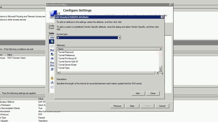
Task: Select Tunnel-Pvt-Group-ID attribute
Action: pos(67,59)
